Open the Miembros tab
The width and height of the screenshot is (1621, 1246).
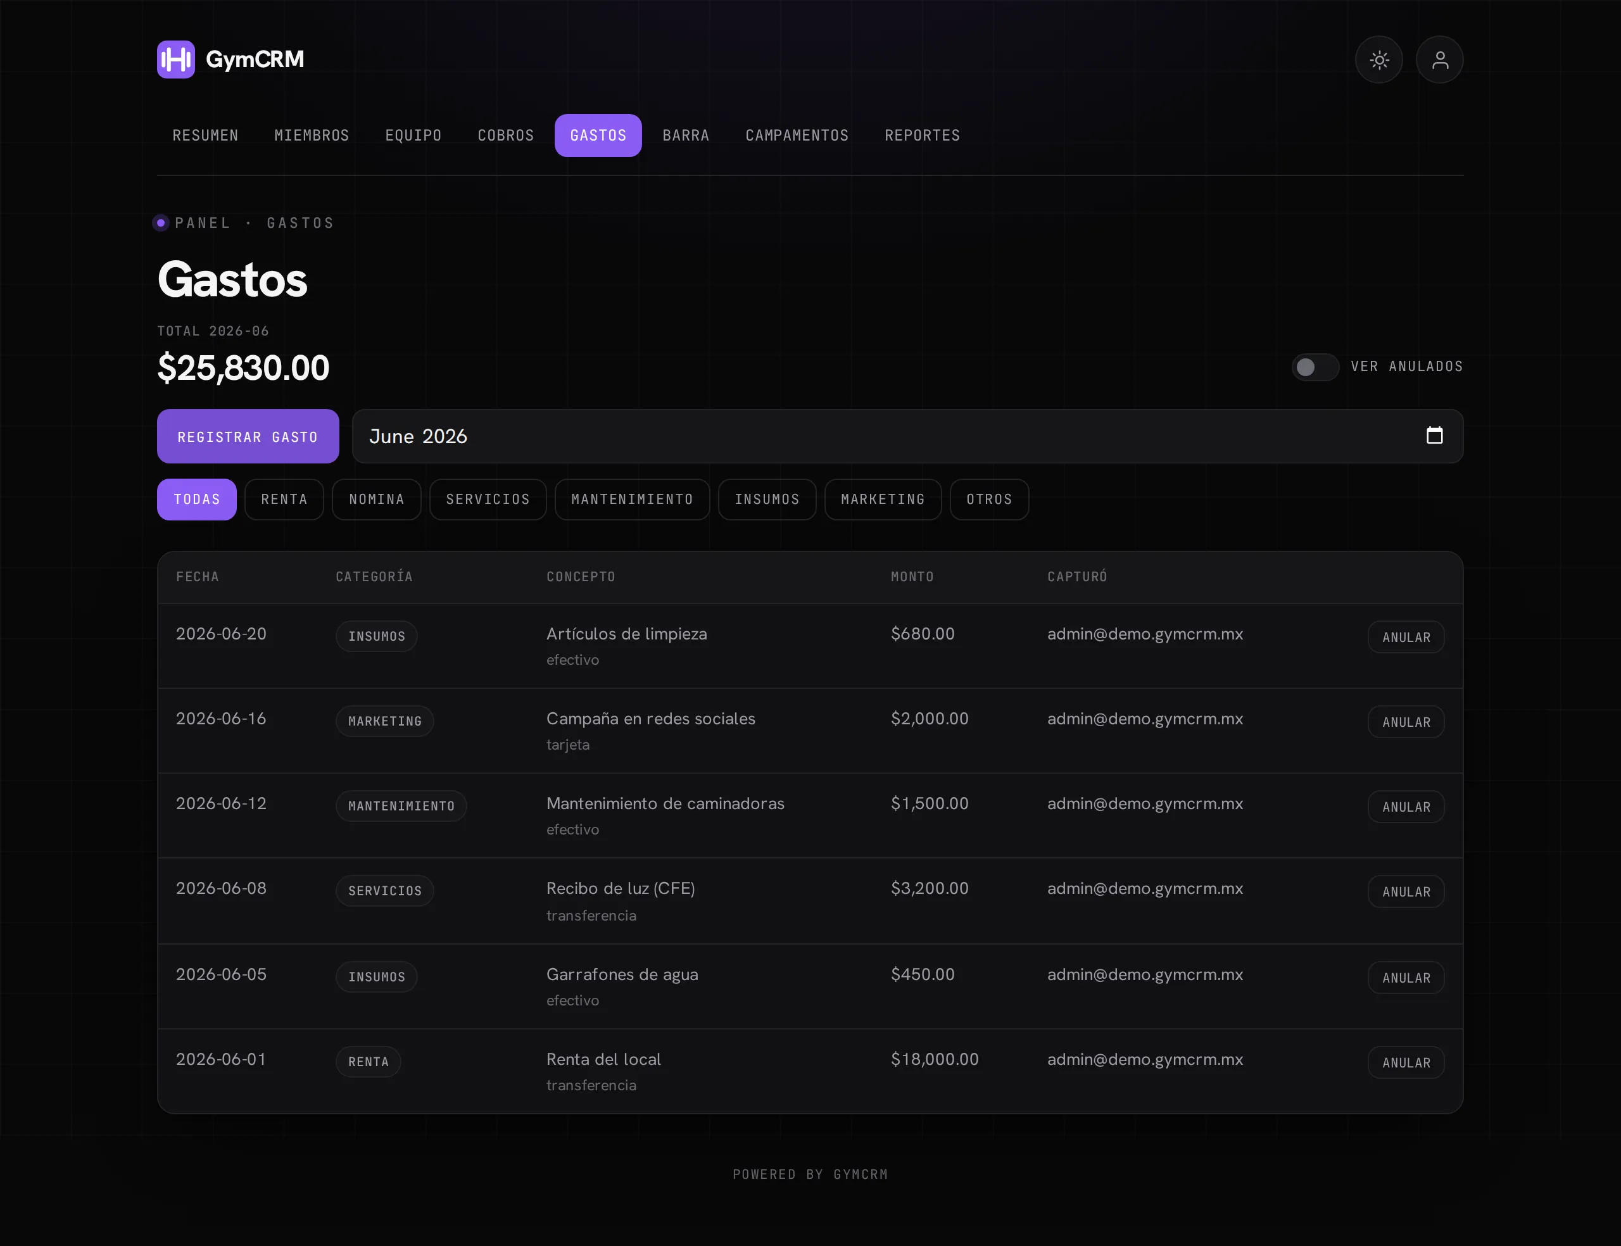pyautogui.click(x=312, y=135)
